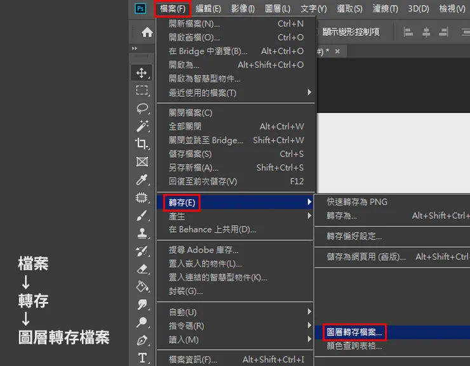
Task: Choose 開啟為智慧型物件...
Action: [x=236, y=79]
